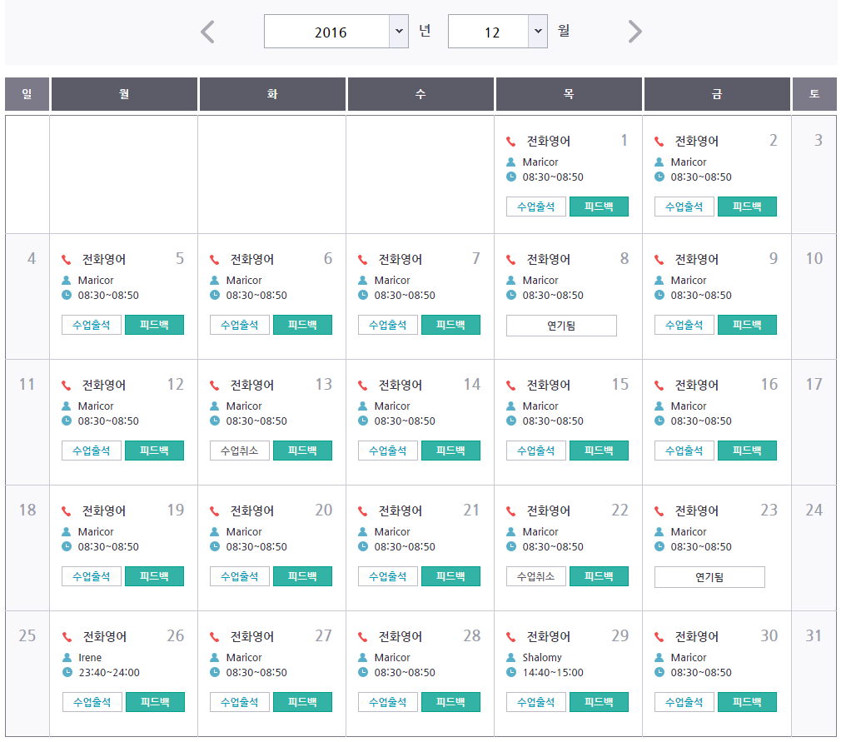Click the 수업취소 button on December 13
846x742 pixels.
[240, 451]
